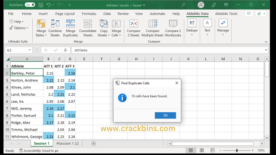Switch to Normal view in status bar
Image resolution: width=276 pixels, height=155 pixels.
point(191,150)
